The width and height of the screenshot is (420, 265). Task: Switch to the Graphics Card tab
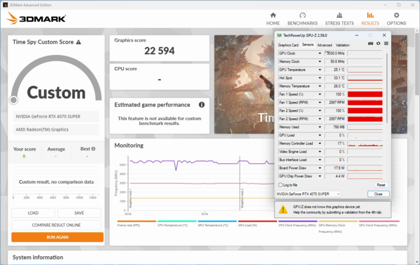click(x=288, y=45)
